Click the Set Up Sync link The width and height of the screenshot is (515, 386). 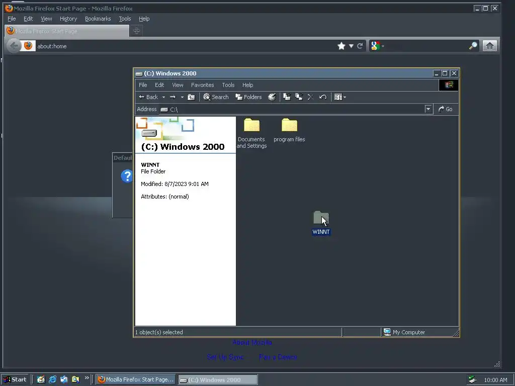225,357
